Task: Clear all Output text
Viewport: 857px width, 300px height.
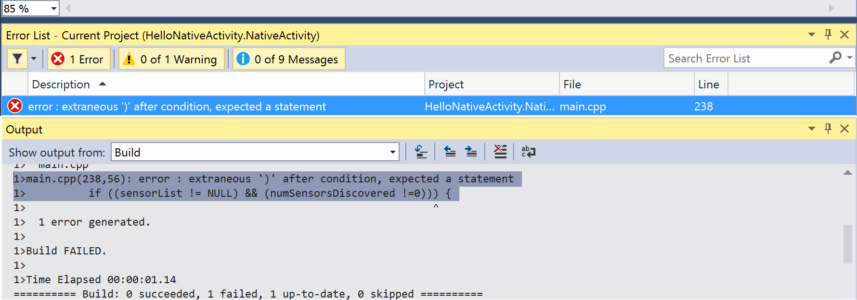Action: [x=500, y=152]
